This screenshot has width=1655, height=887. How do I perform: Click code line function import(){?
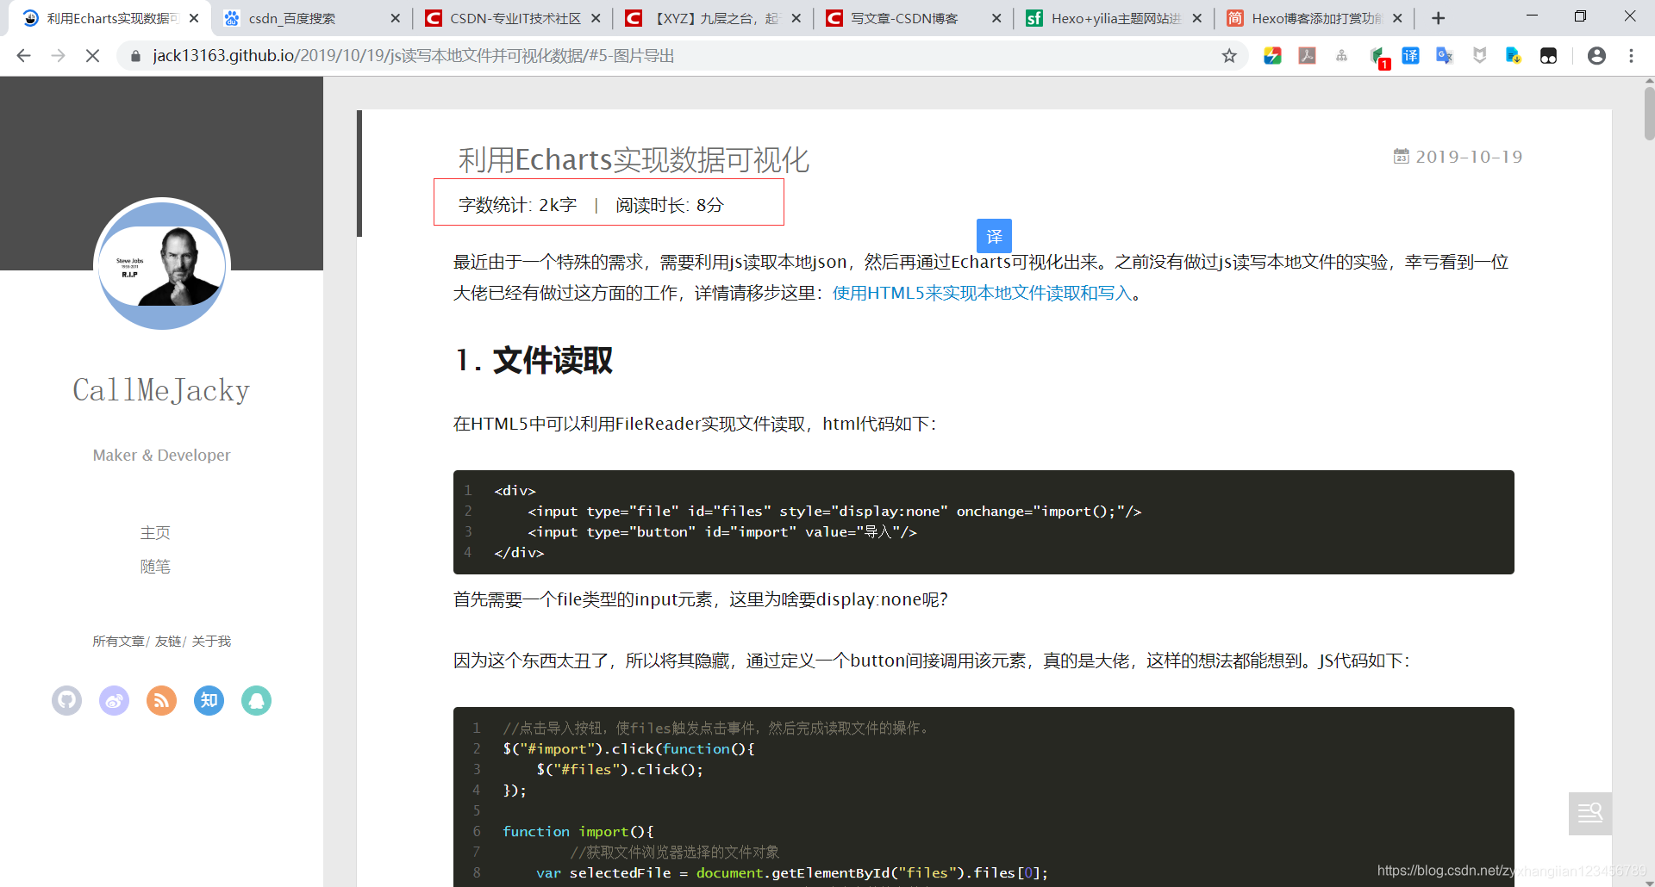tap(578, 832)
